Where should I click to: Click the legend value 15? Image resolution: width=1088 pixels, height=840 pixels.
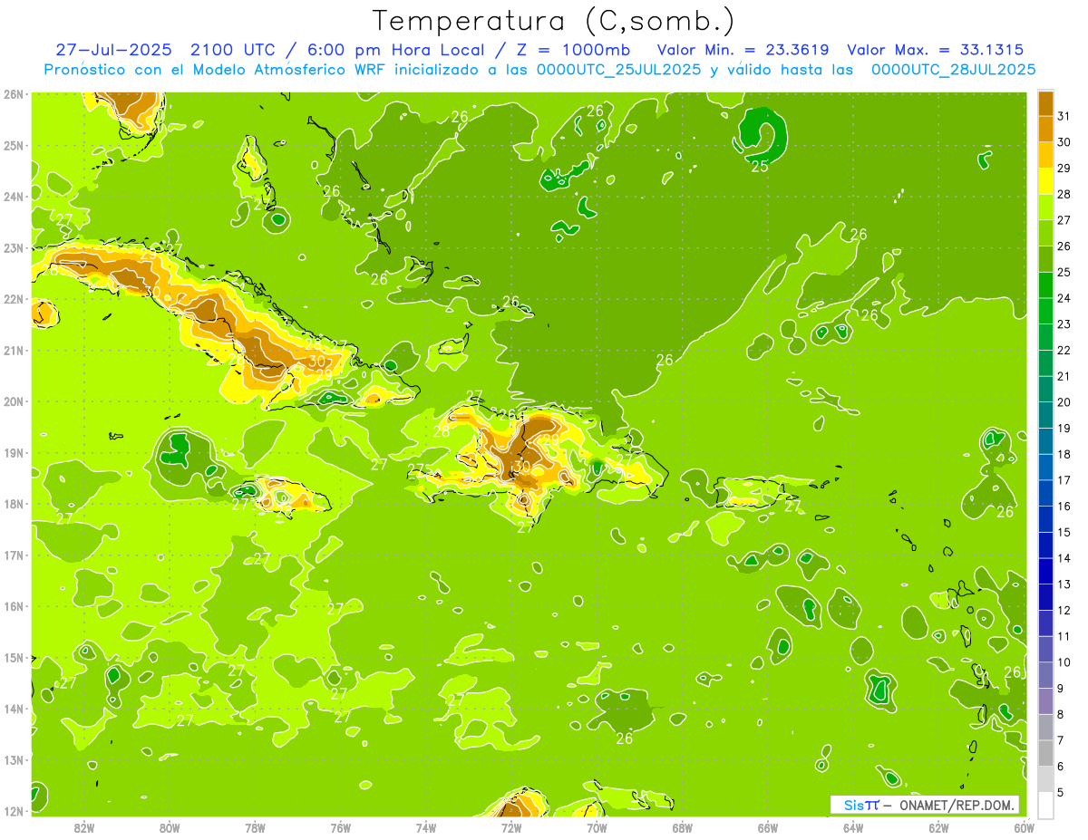(1064, 532)
